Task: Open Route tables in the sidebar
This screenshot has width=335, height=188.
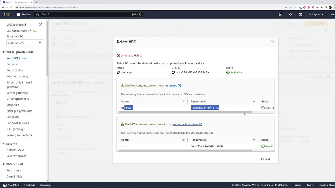Action: [14, 70]
